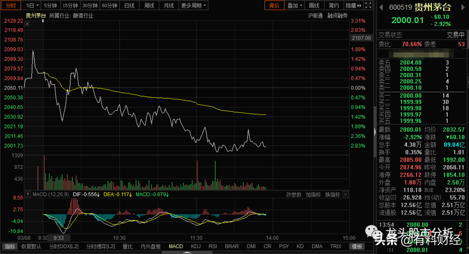Viewport: 469px width, 254px height.
Task: Switch to 60分钟 chart period
Action: 109,5
